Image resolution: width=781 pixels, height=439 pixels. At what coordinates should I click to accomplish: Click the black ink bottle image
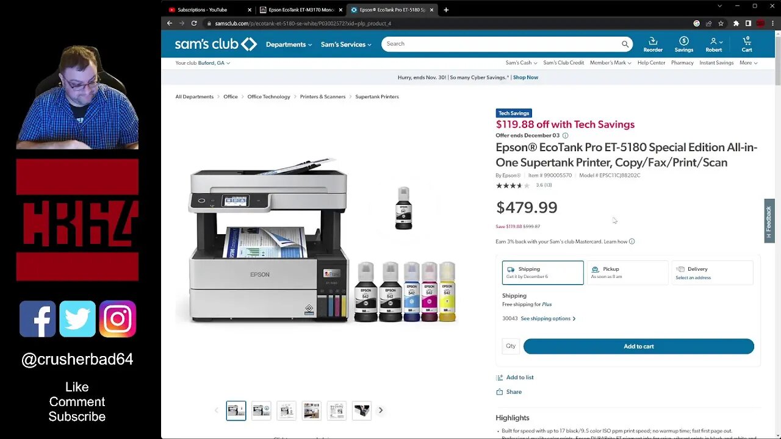pyautogui.click(x=403, y=208)
